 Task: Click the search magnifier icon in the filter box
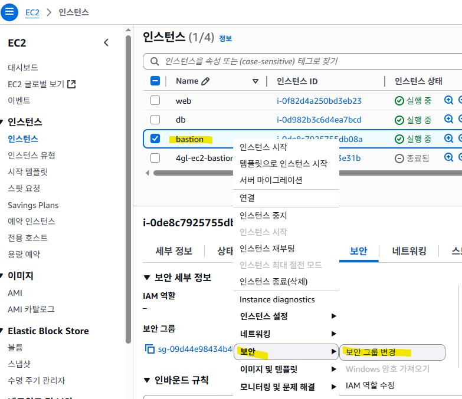(x=155, y=61)
